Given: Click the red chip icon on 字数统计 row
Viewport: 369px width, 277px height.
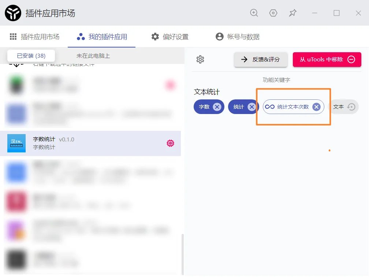Looking at the screenshot, I should pyautogui.click(x=170, y=143).
